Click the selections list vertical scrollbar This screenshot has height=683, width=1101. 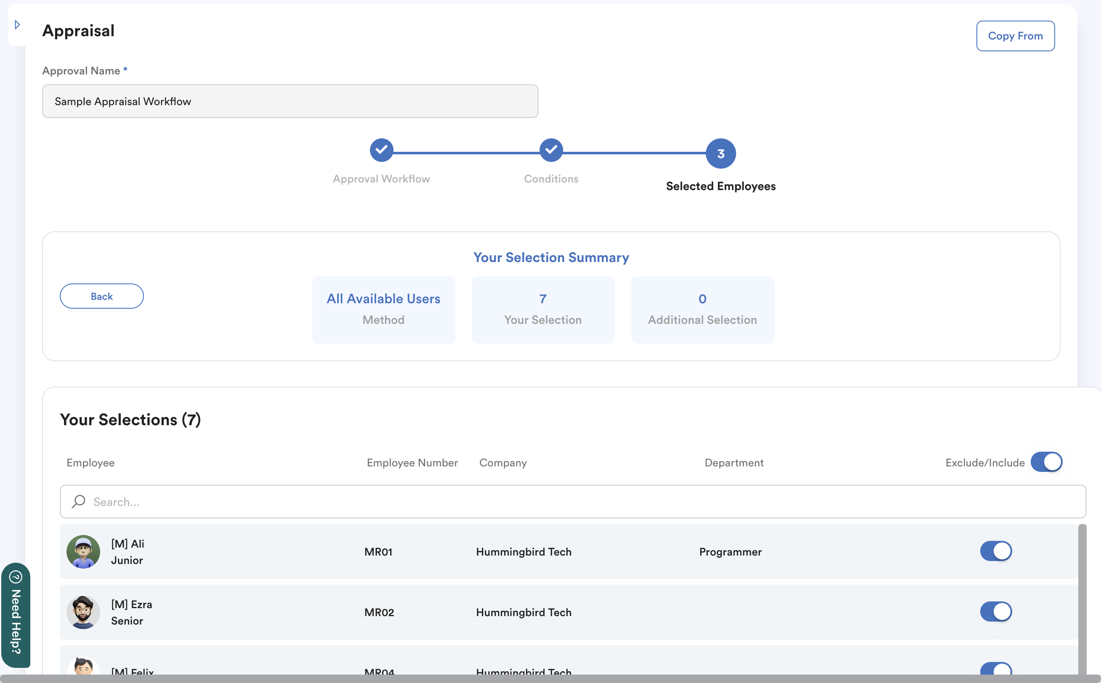1082,596
